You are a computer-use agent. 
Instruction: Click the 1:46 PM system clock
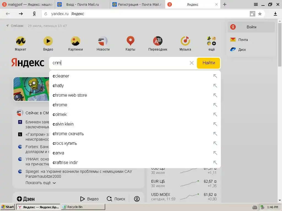[x=272, y=207]
